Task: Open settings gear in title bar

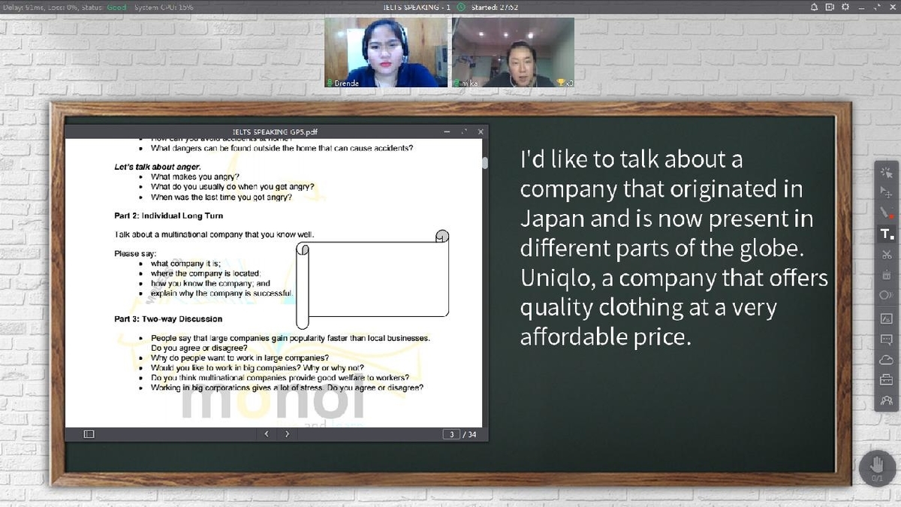Action: coord(846,7)
